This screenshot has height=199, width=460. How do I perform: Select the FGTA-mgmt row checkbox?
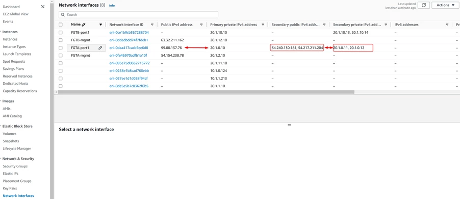[x=61, y=55]
